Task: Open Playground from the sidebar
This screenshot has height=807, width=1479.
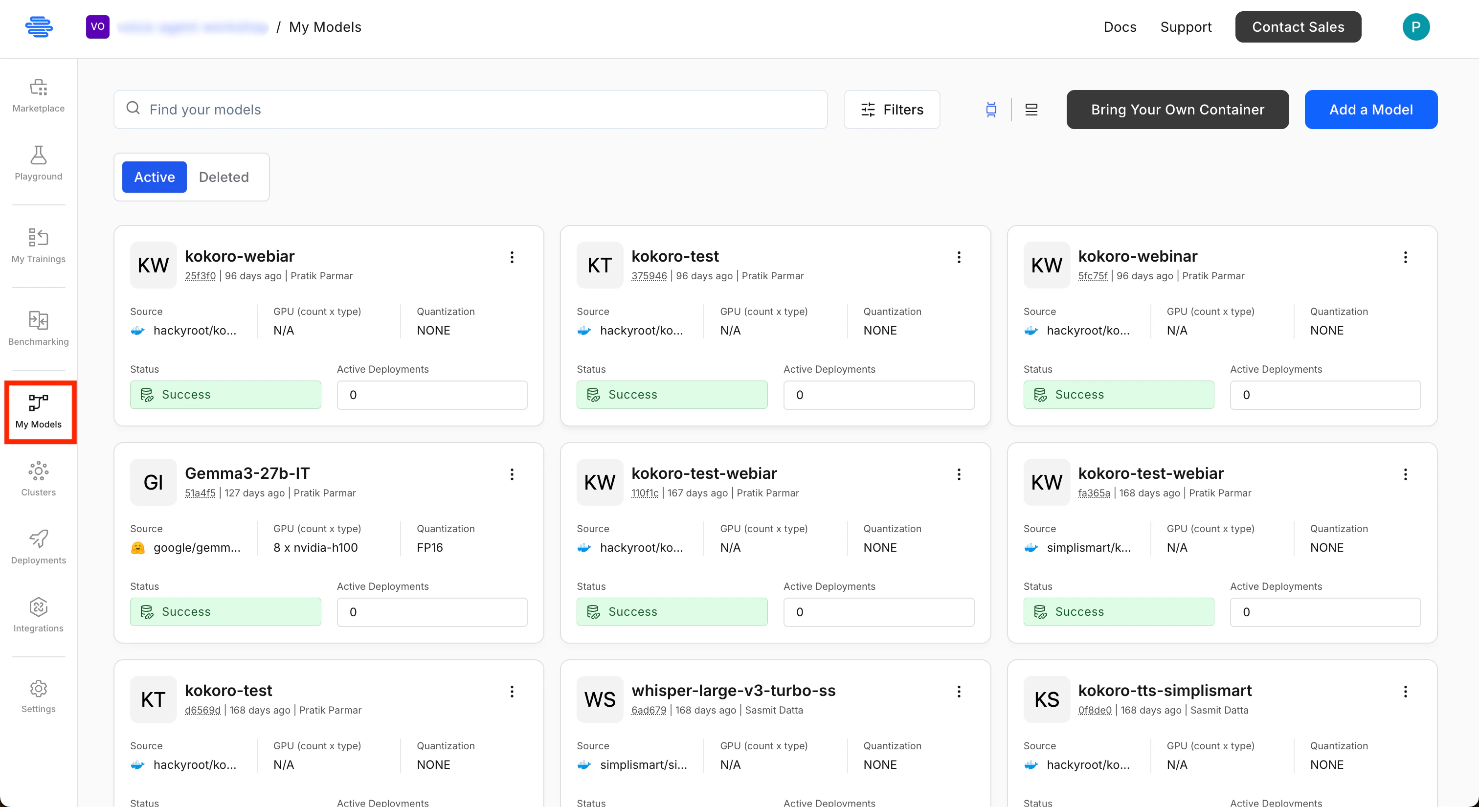Action: click(39, 163)
